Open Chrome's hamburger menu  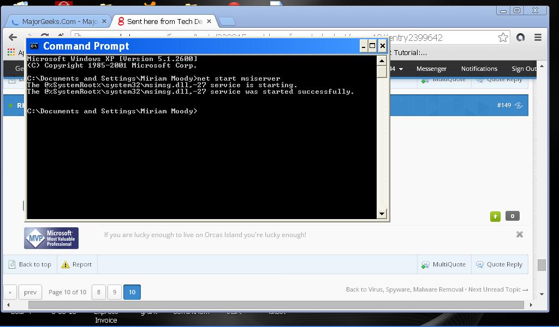tap(538, 38)
